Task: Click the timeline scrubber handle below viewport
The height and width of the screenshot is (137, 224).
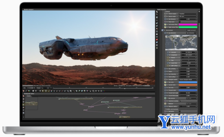Action: [x=125, y=89]
